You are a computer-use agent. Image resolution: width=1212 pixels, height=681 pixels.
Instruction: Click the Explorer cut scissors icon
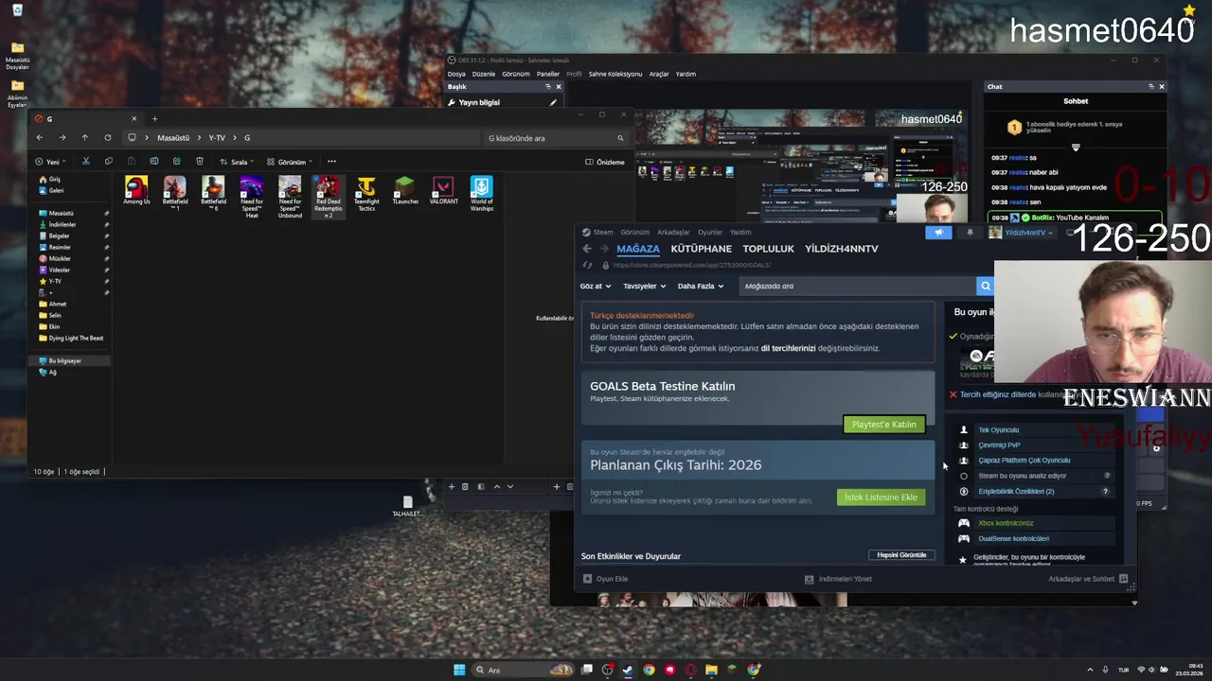85,162
